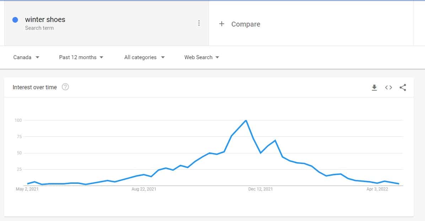Image resolution: width=425 pixels, height=221 pixels.
Task: Click the Apr 3, 2022 axis label
Action: [x=377, y=189]
